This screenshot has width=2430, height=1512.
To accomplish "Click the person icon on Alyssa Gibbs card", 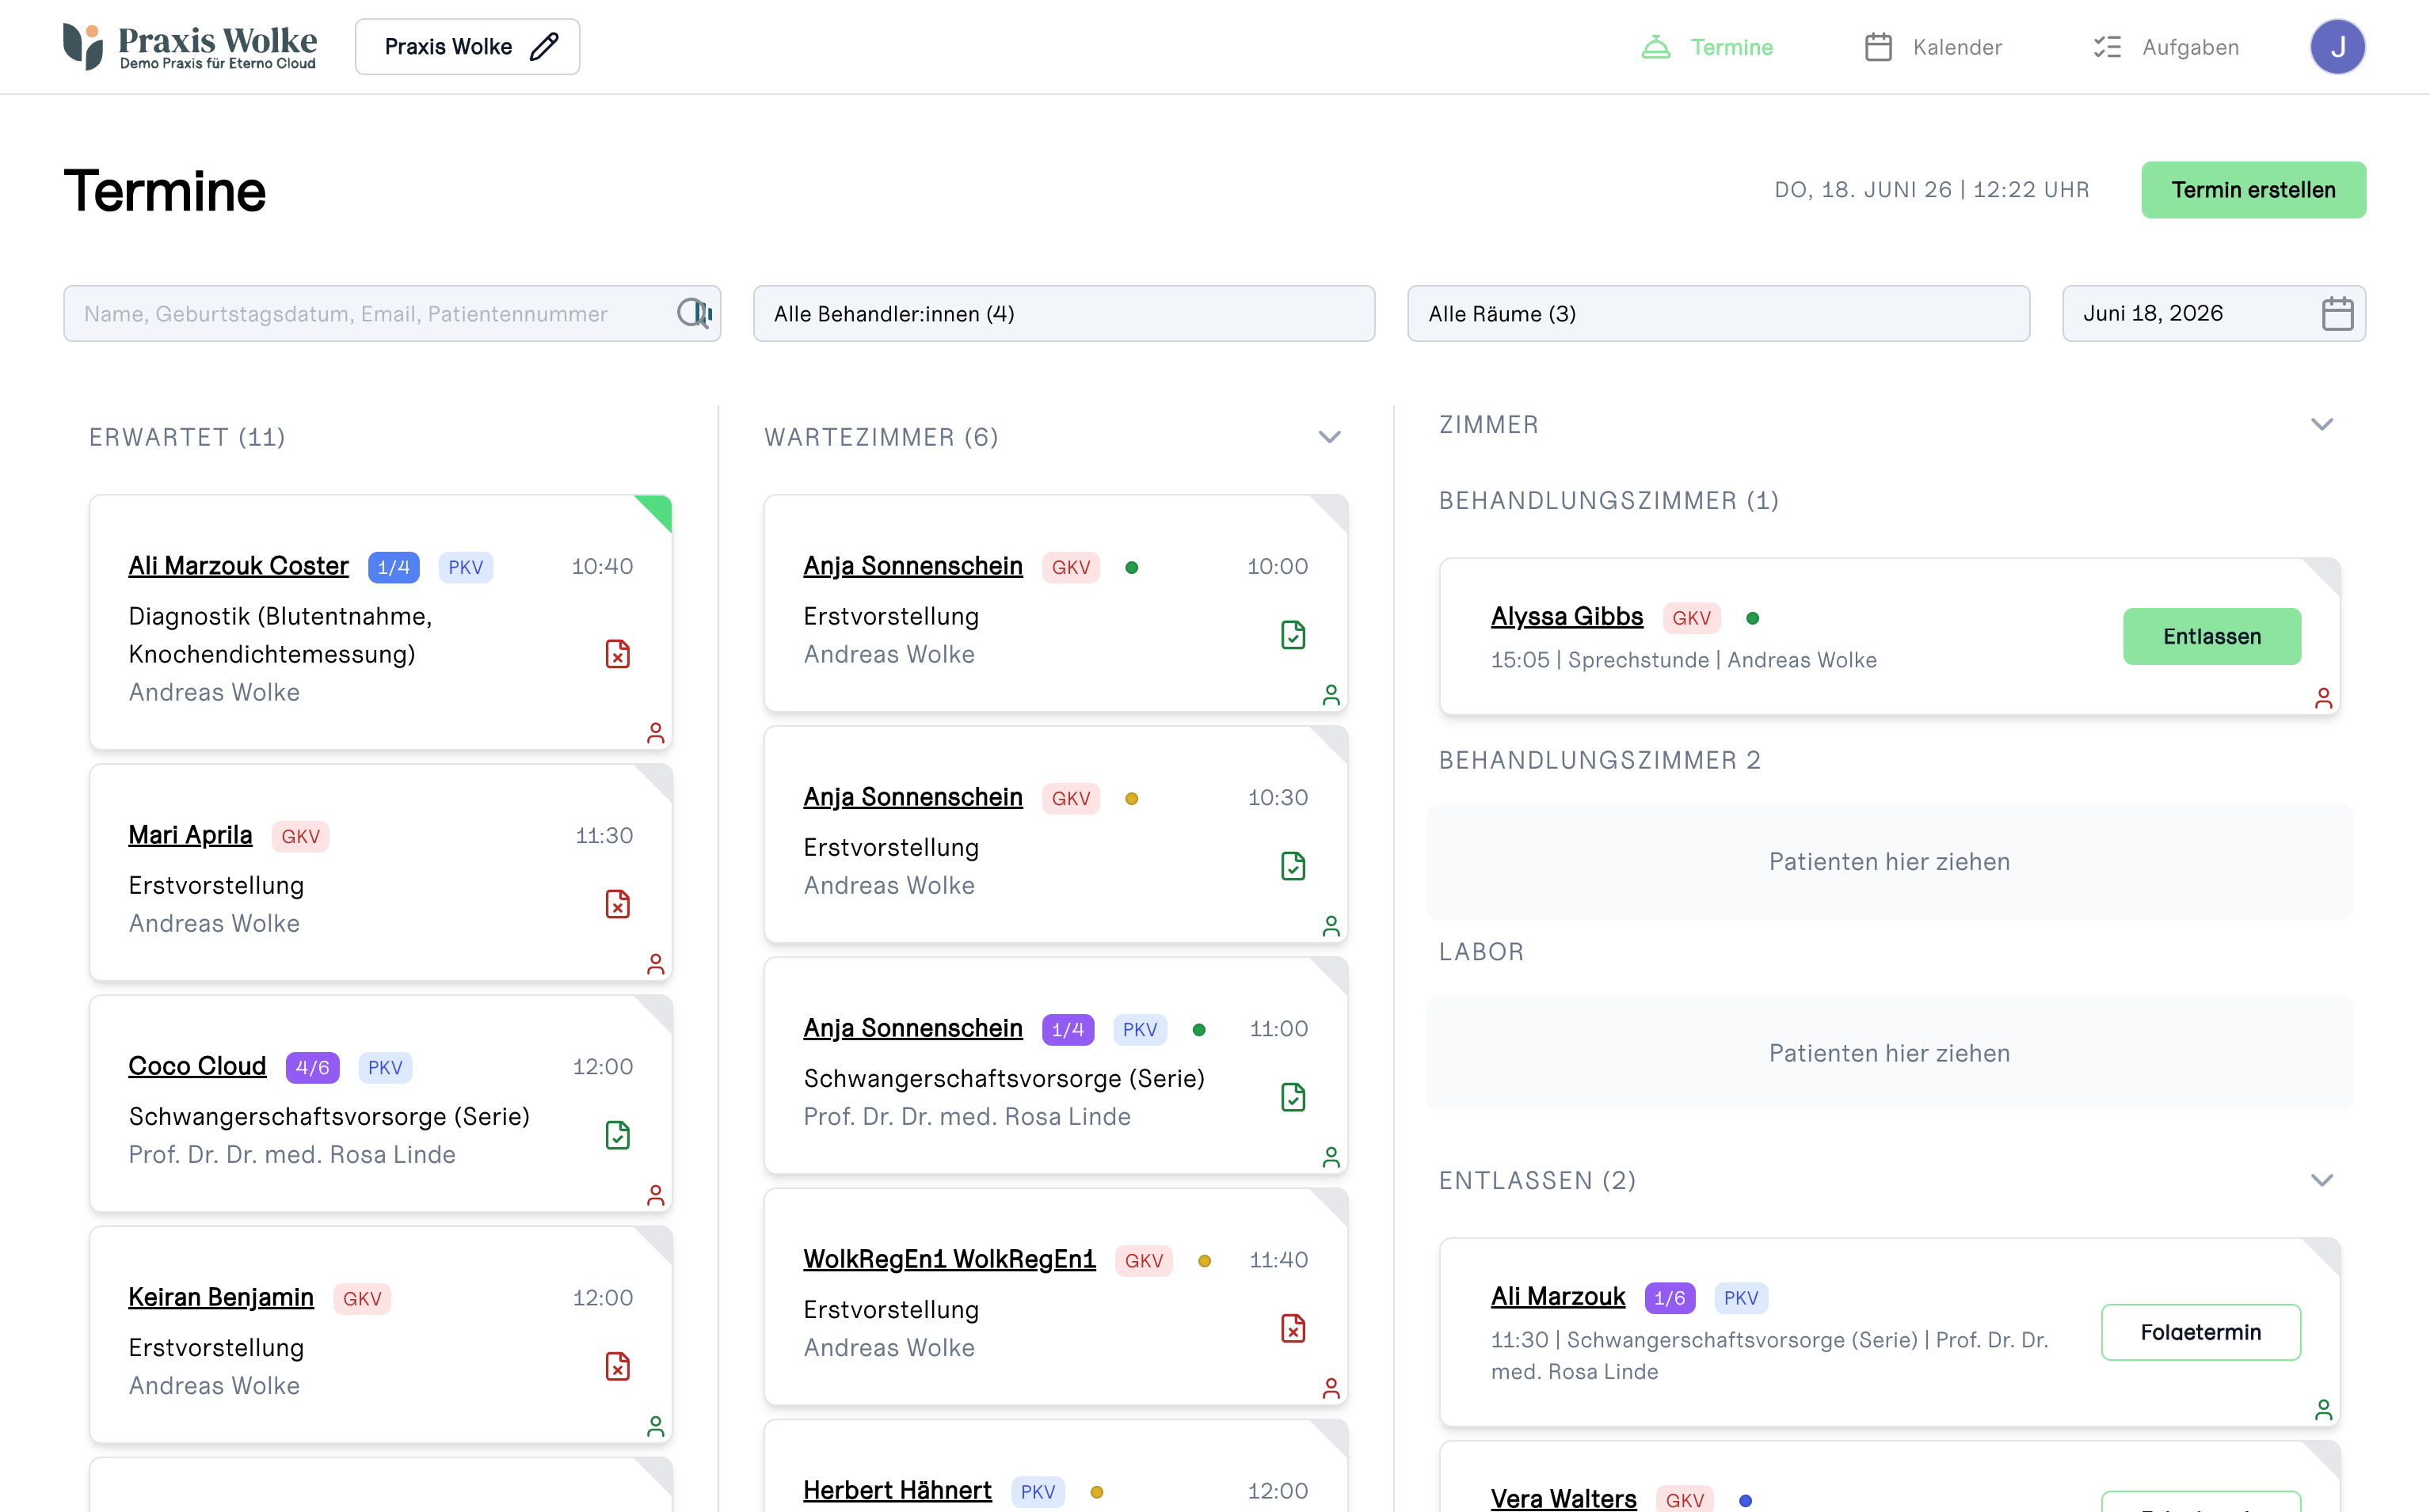I will [2323, 698].
